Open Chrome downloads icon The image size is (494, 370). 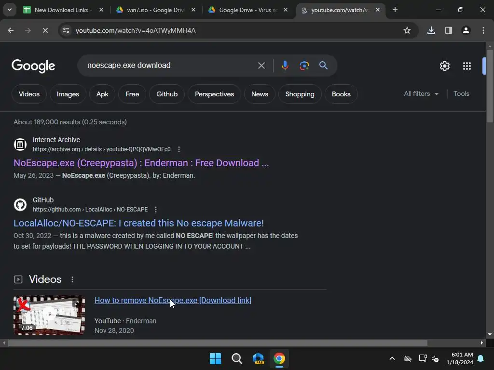coord(431,30)
